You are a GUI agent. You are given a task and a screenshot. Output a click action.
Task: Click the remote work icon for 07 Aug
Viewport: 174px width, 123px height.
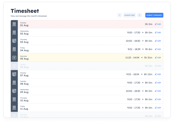coord(14,74)
